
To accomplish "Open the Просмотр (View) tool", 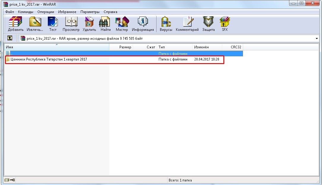I will (x=71, y=24).
